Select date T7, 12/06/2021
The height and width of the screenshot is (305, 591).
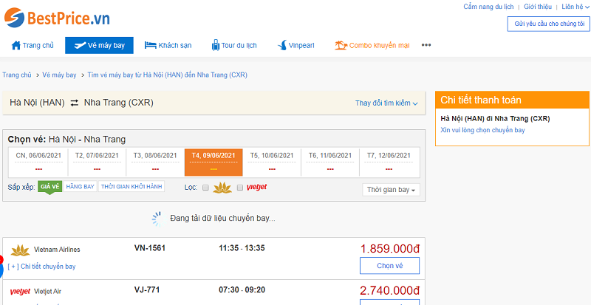(389, 162)
